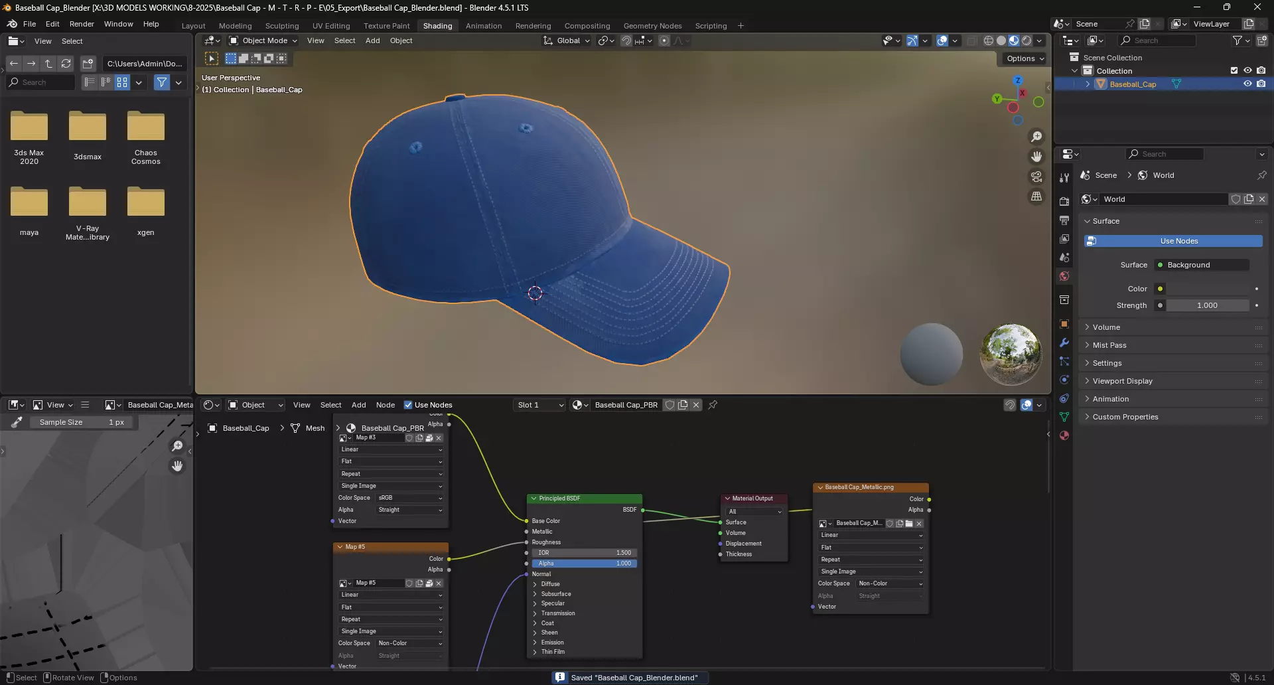Switch perspective/orthographic grid icon in viewport
Screen dimensions: 1274x685
point(1036,196)
